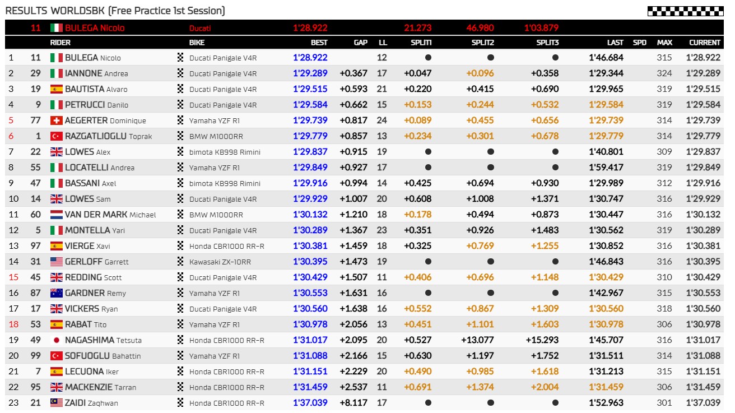The width and height of the screenshot is (735, 413).
Task: Click the red leader split 21.273
Action: 418,28
